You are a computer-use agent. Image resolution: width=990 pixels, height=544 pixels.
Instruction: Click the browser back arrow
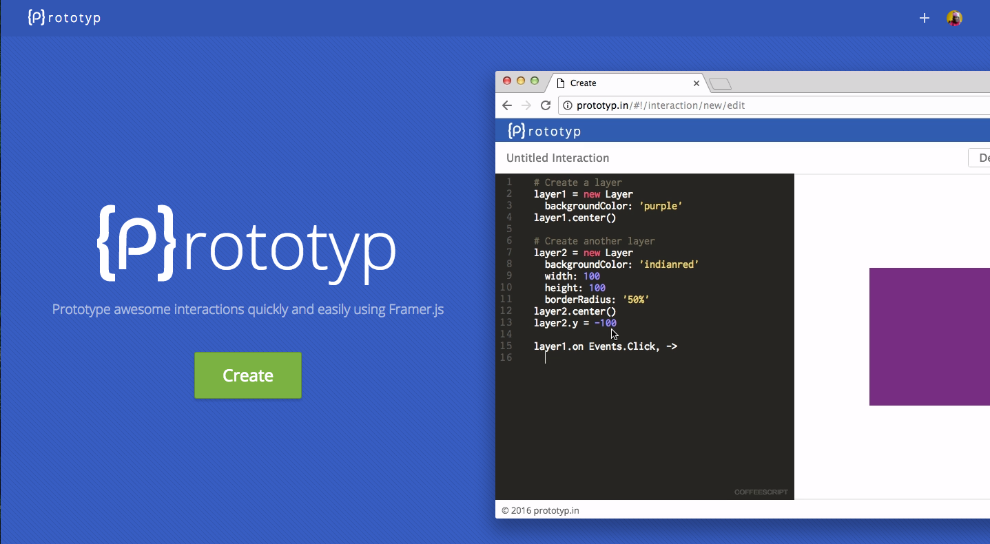(507, 105)
